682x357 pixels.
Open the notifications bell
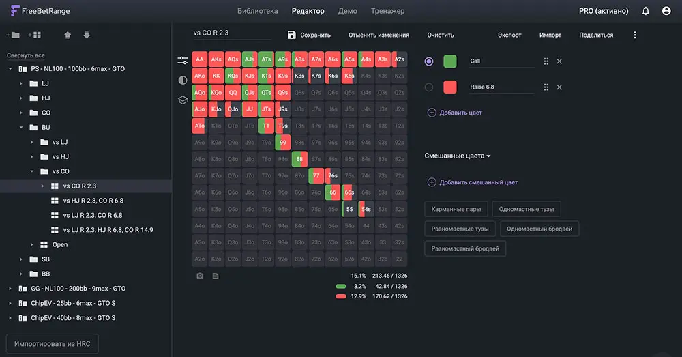tap(645, 11)
